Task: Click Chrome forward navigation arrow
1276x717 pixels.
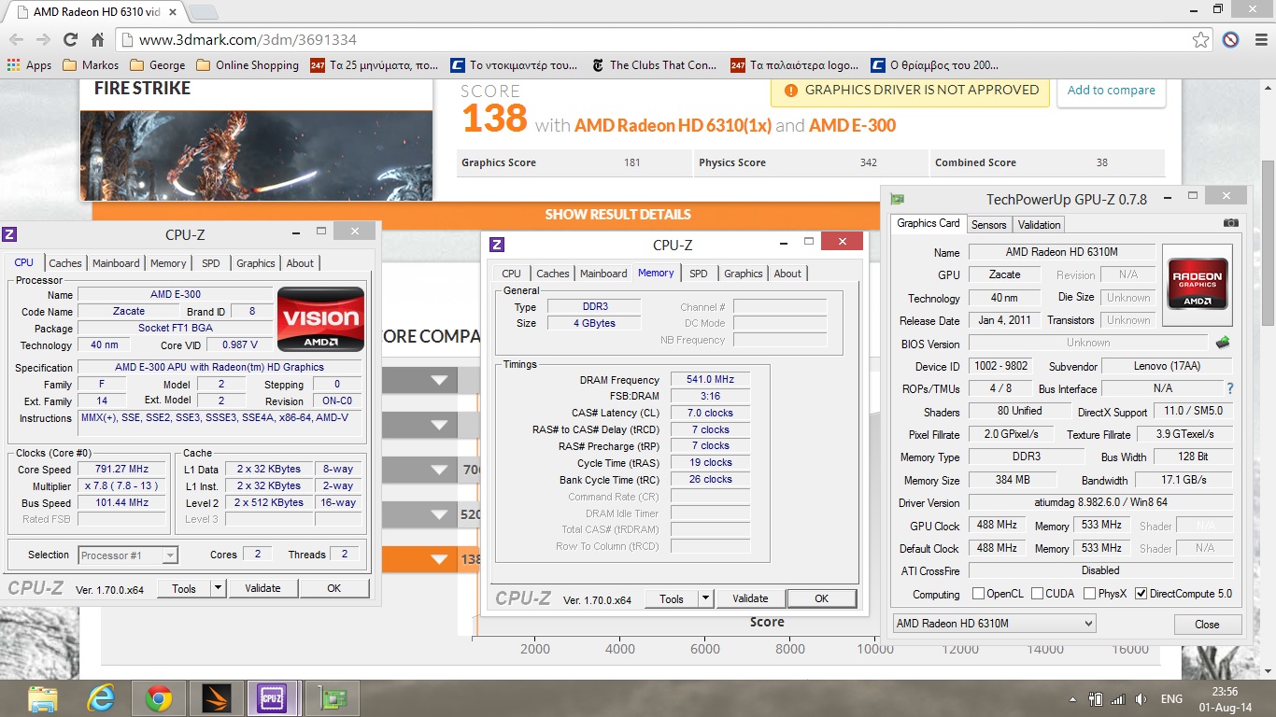Action: pos(43,40)
